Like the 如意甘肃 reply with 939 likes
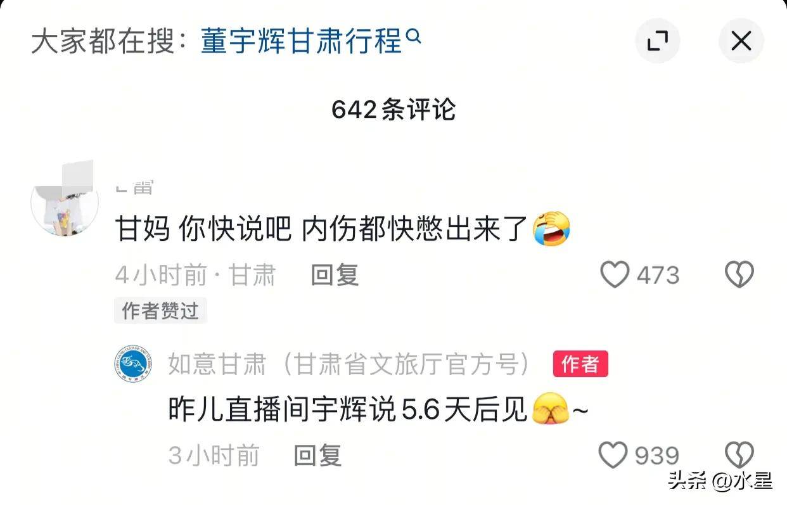Image resolution: width=787 pixels, height=505 pixels. [613, 455]
